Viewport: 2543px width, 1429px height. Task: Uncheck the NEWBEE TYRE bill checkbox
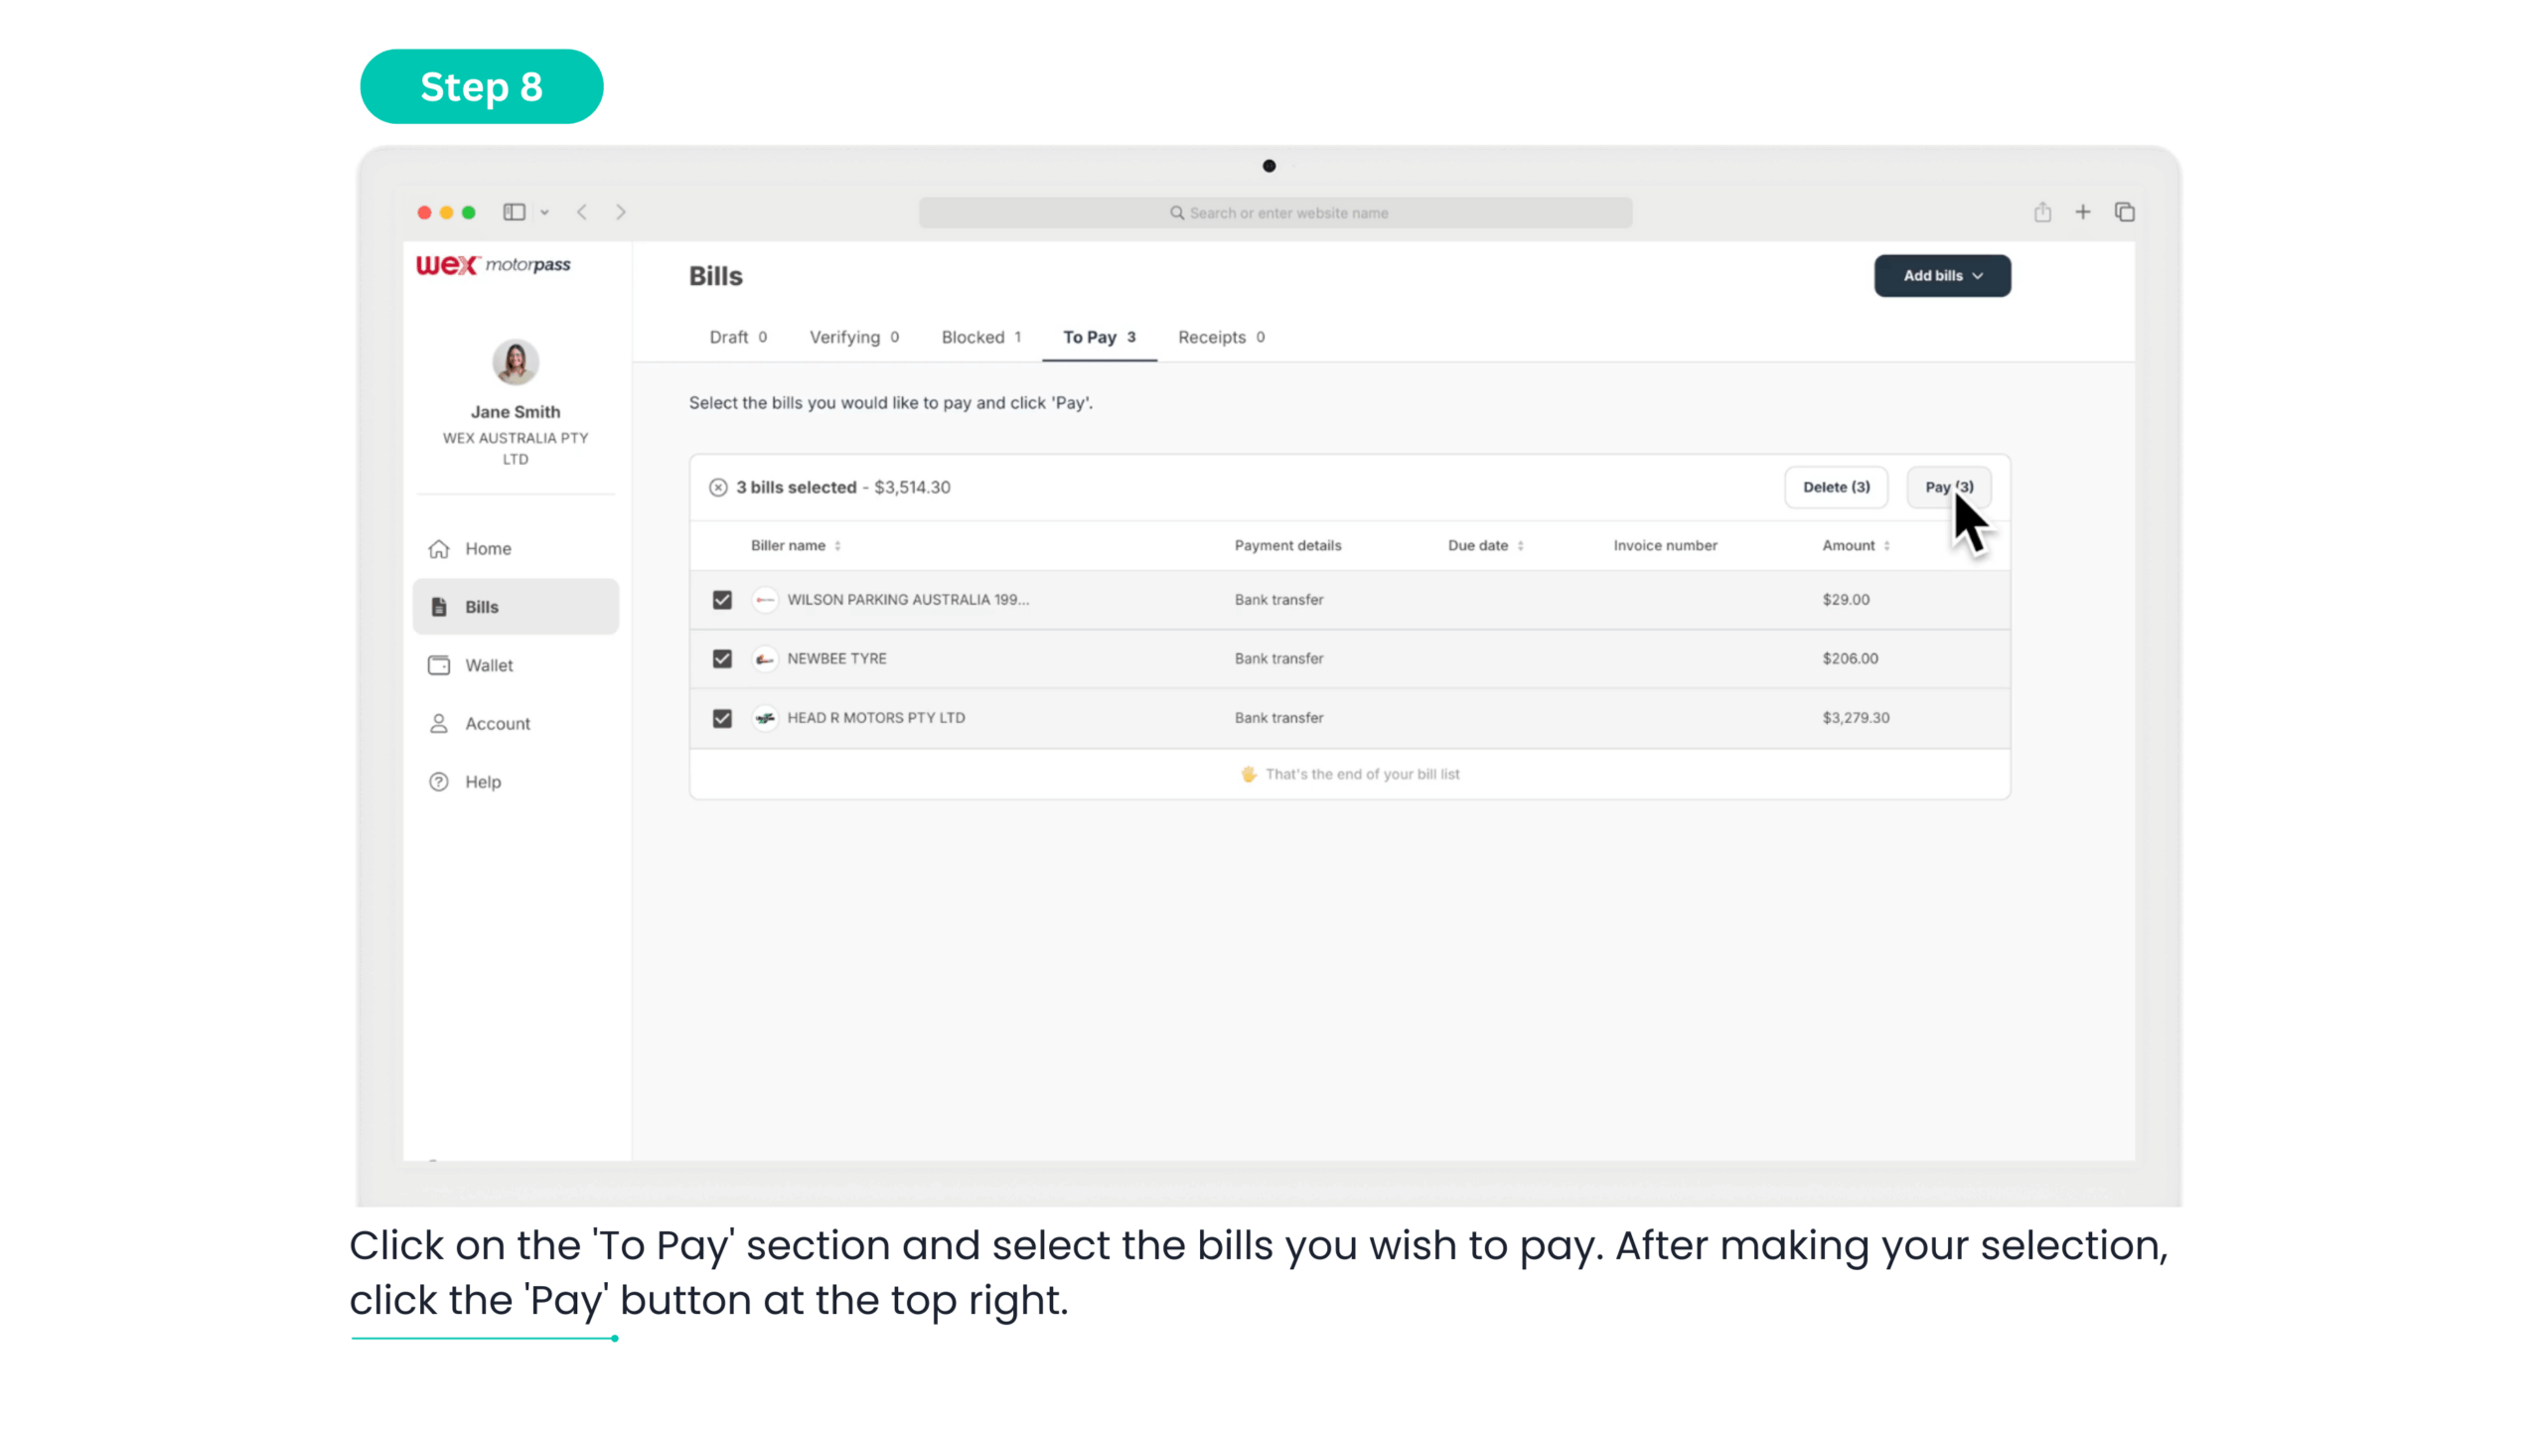point(722,658)
